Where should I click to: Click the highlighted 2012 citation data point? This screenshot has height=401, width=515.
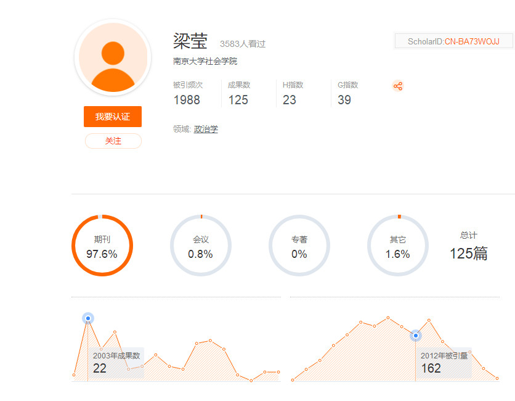(x=415, y=336)
